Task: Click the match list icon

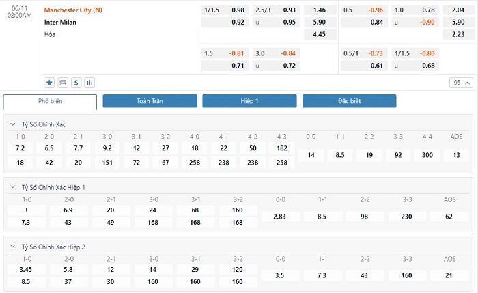Action: click(x=63, y=83)
